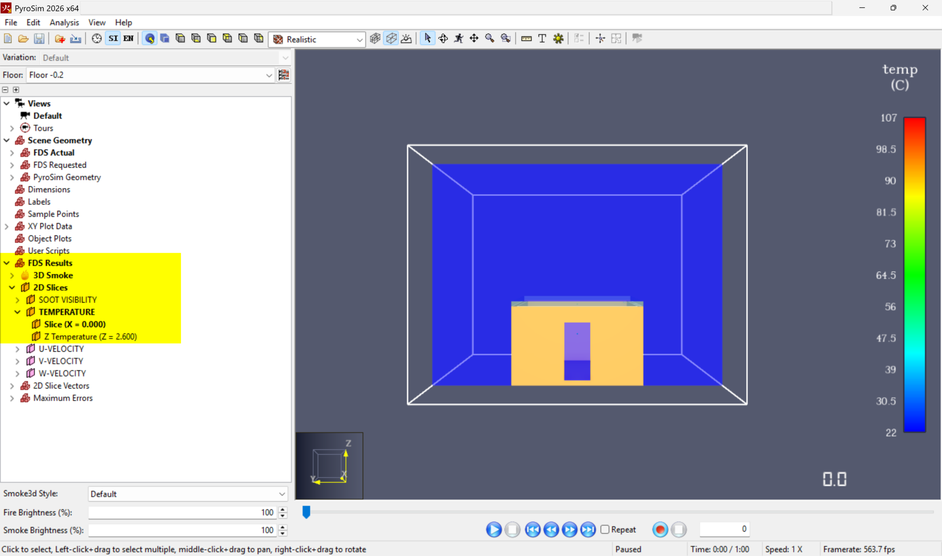Toggle SI units button
The image size is (942, 556).
(x=113, y=39)
